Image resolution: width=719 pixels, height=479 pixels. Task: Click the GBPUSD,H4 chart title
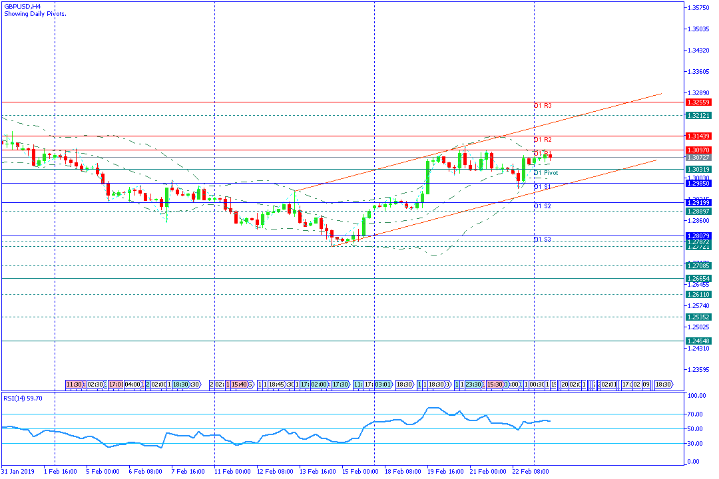[23, 7]
